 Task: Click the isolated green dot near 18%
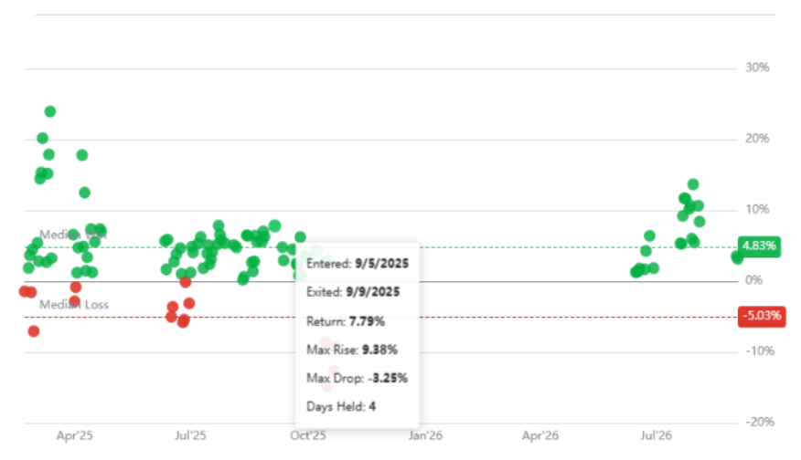click(x=81, y=155)
